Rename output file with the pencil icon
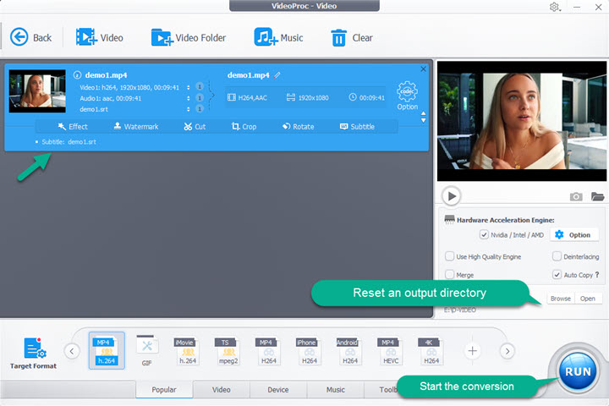Screen dimensions: 609x406 [277, 75]
